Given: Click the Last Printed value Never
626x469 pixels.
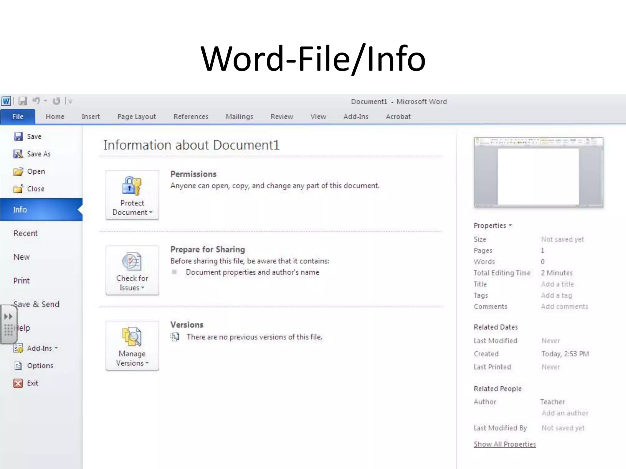Looking at the screenshot, I should [x=551, y=367].
